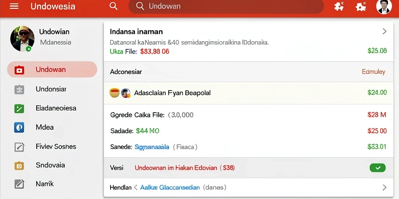Select Namik in the sidebar

coord(45,184)
